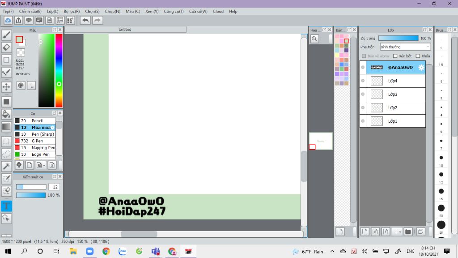Select the Shape rectangle tool
This screenshot has height=258, width=458.
coord(6,60)
